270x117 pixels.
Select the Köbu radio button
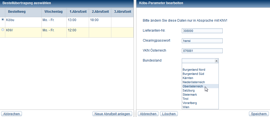coord(3,19)
